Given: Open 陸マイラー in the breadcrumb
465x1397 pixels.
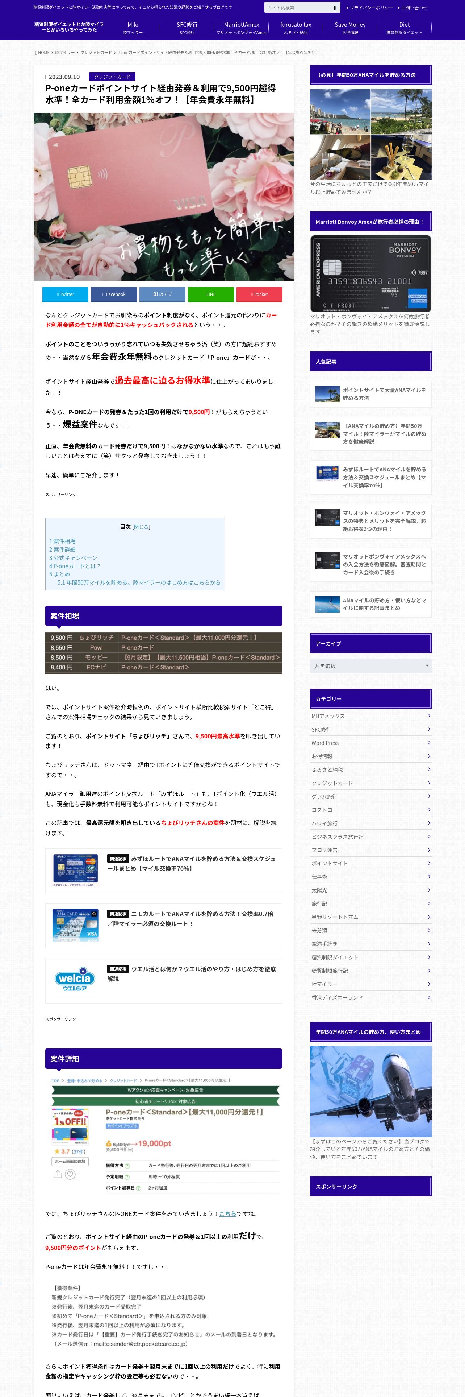Looking at the screenshot, I should click(65, 53).
